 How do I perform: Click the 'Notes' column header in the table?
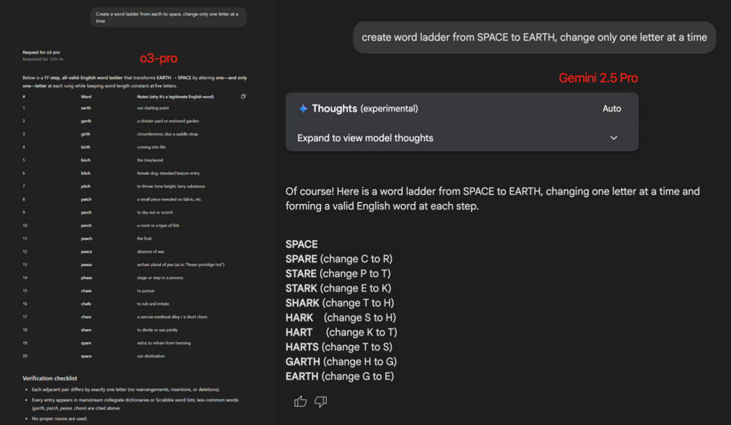point(175,97)
